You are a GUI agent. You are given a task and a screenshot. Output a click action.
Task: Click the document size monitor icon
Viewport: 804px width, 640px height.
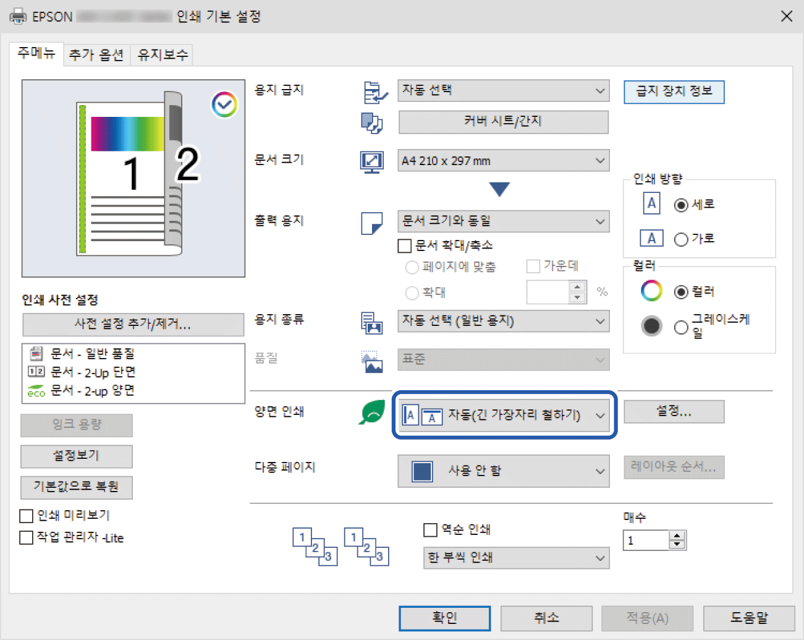point(371,161)
